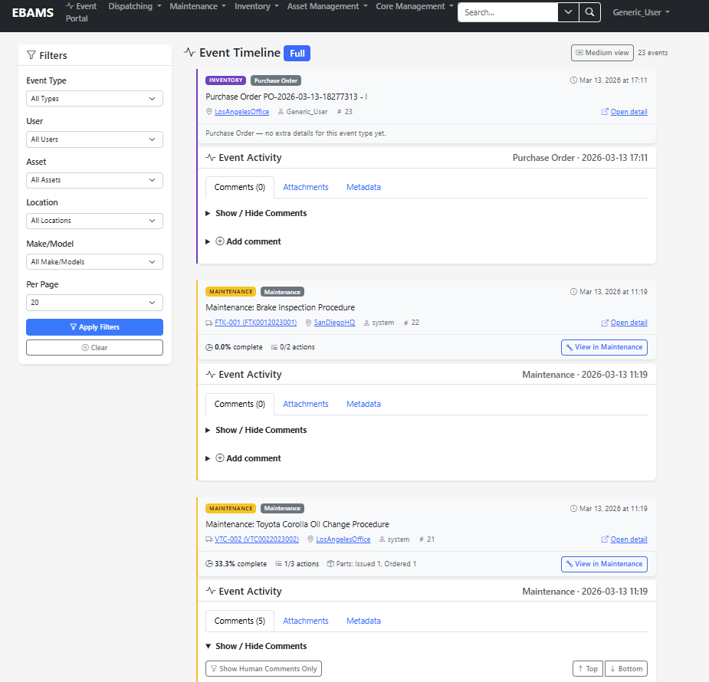
Task: Open the search options chevron dropdown
Action: pyautogui.click(x=569, y=12)
